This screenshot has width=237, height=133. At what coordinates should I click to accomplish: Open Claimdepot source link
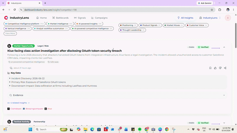(x=14, y=109)
